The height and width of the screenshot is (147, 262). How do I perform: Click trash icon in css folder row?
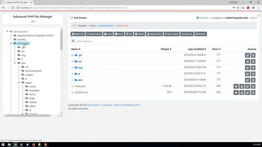pos(253,62)
